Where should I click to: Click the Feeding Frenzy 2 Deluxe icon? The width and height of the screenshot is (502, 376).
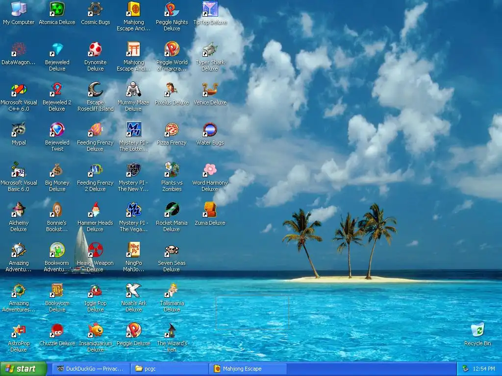coord(96,170)
